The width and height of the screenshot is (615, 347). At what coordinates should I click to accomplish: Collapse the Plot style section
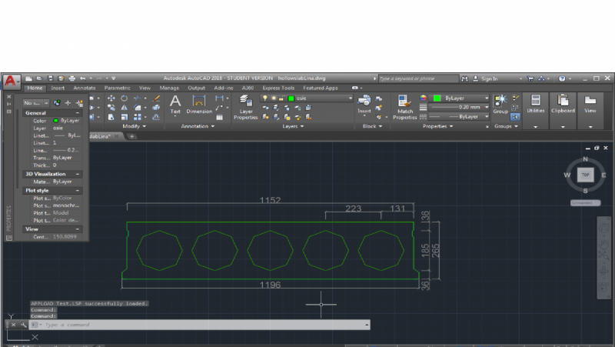78,190
